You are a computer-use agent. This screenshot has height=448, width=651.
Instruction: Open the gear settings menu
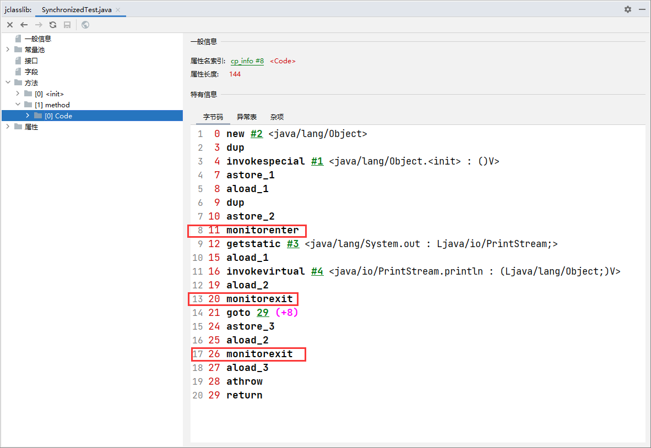point(628,9)
